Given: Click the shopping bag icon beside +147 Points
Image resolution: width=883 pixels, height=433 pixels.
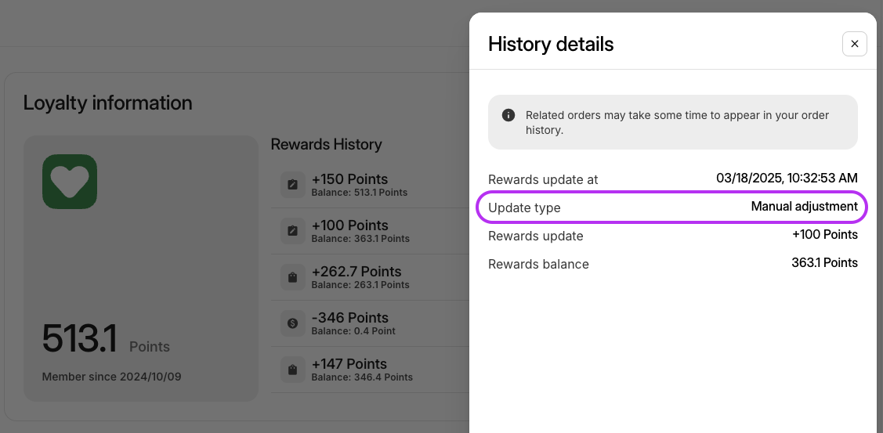Looking at the screenshot, I should pyautogui.click(x=293, y=370).
